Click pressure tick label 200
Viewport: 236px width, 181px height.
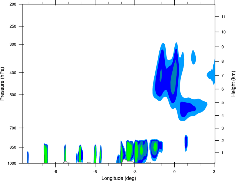tap(13, 4)
